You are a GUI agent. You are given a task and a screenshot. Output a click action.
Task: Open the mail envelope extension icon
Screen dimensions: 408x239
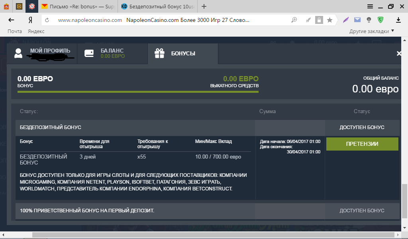pos(357,20)
